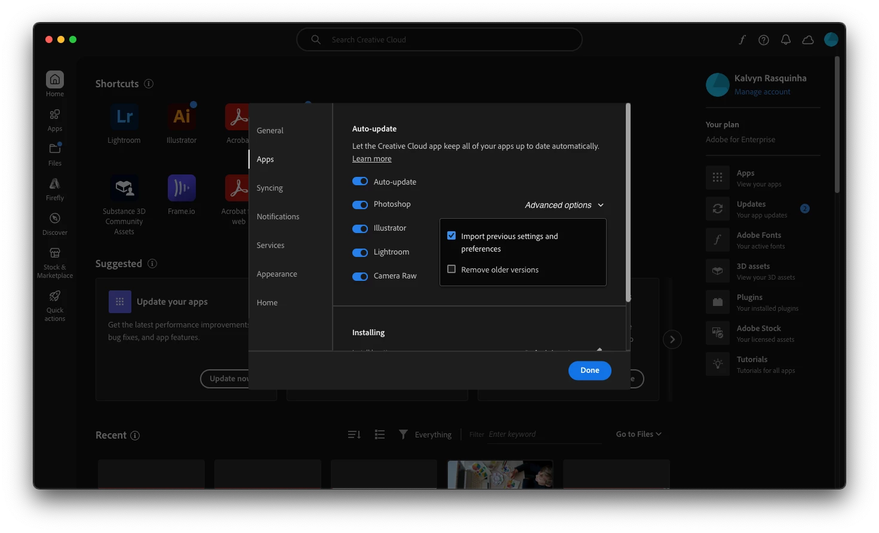Check cloud sync status icon
Viewport: 879px width, 533px height.
coord(808,40)
